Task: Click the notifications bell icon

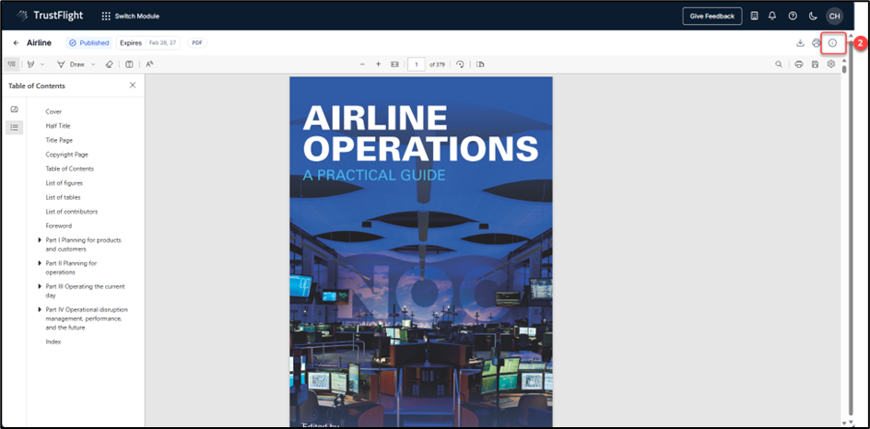Action: (772, 16)
